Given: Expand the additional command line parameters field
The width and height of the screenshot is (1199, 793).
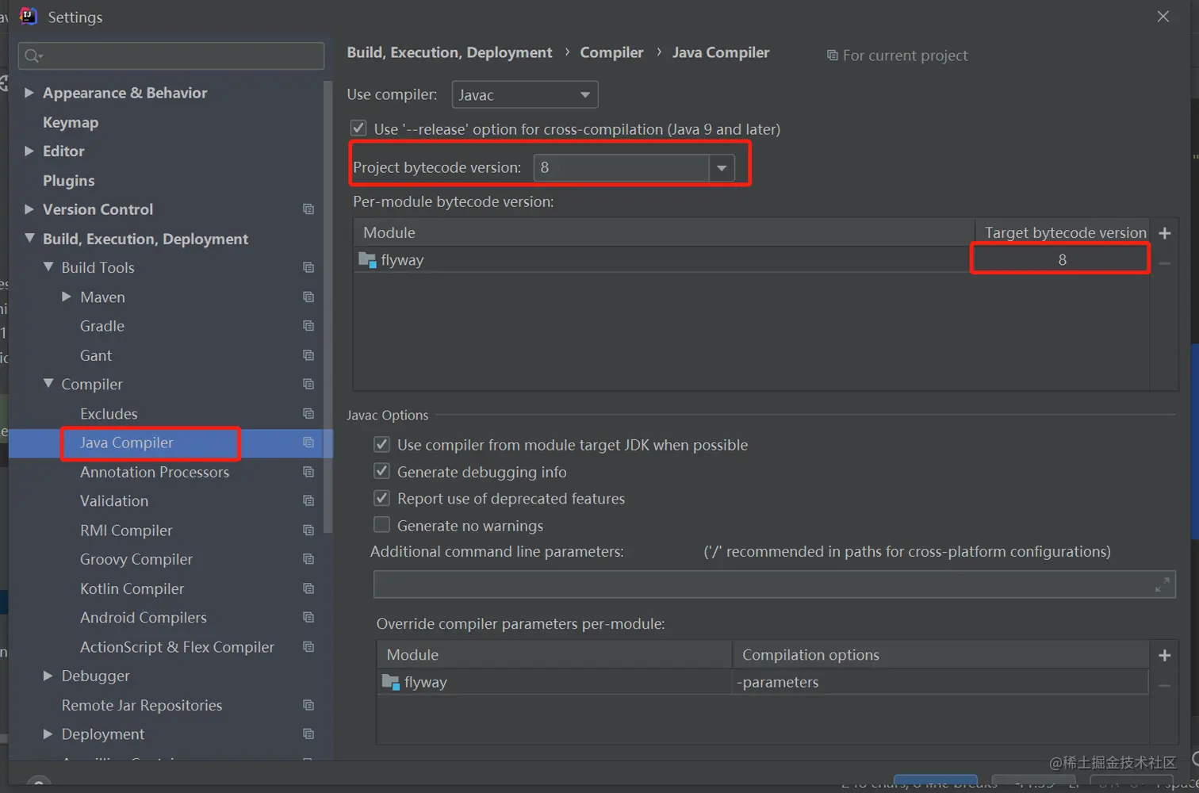Looking at the screenshot, I should pyautogui.click(x=1163, y=584).
